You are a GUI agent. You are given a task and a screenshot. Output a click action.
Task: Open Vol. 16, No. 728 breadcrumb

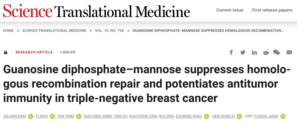pos(109,31)
